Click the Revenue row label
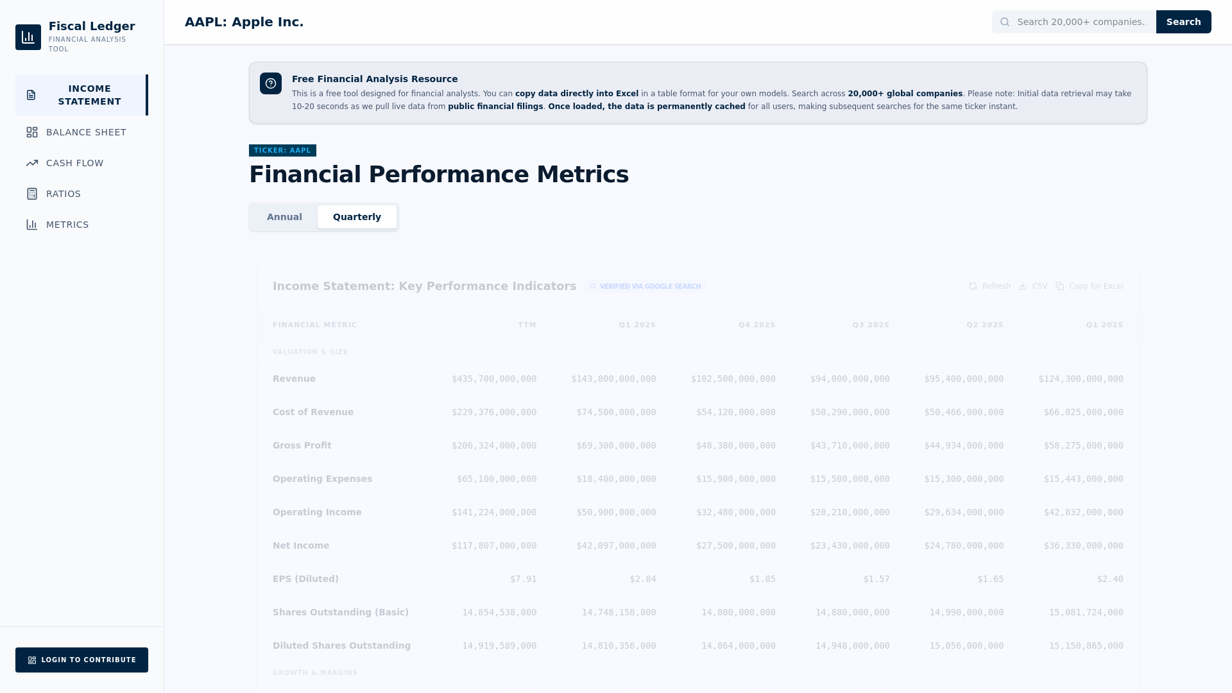This screenshot has height=693, width=1232. point(294,379)
